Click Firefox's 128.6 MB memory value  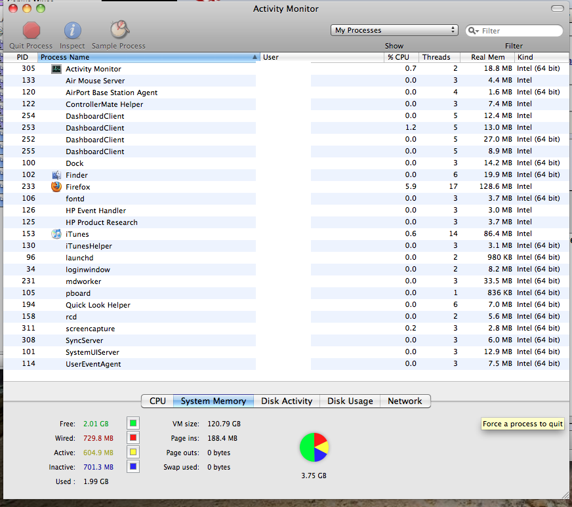click(x=495, y=186)
